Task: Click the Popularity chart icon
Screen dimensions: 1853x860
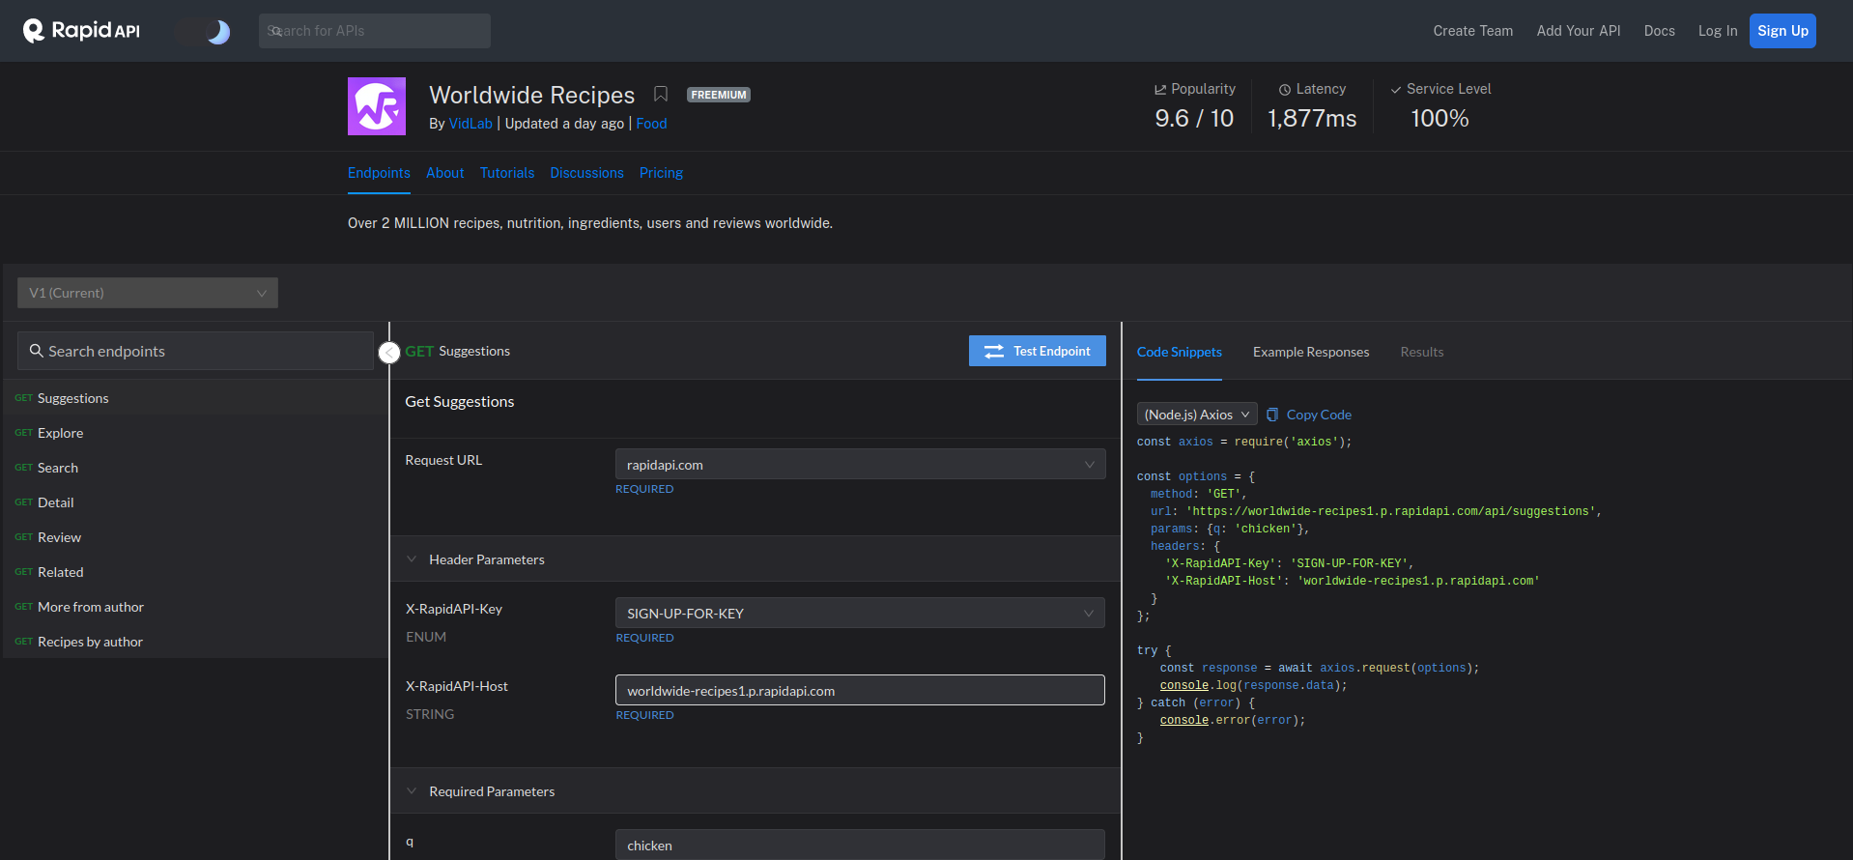Action: tap(1160, 89)
